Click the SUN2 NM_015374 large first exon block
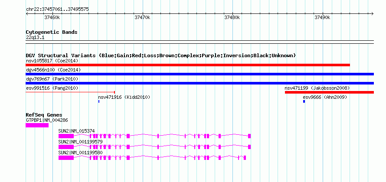Screen dimensions: 386x182 [x=66, y=136]
